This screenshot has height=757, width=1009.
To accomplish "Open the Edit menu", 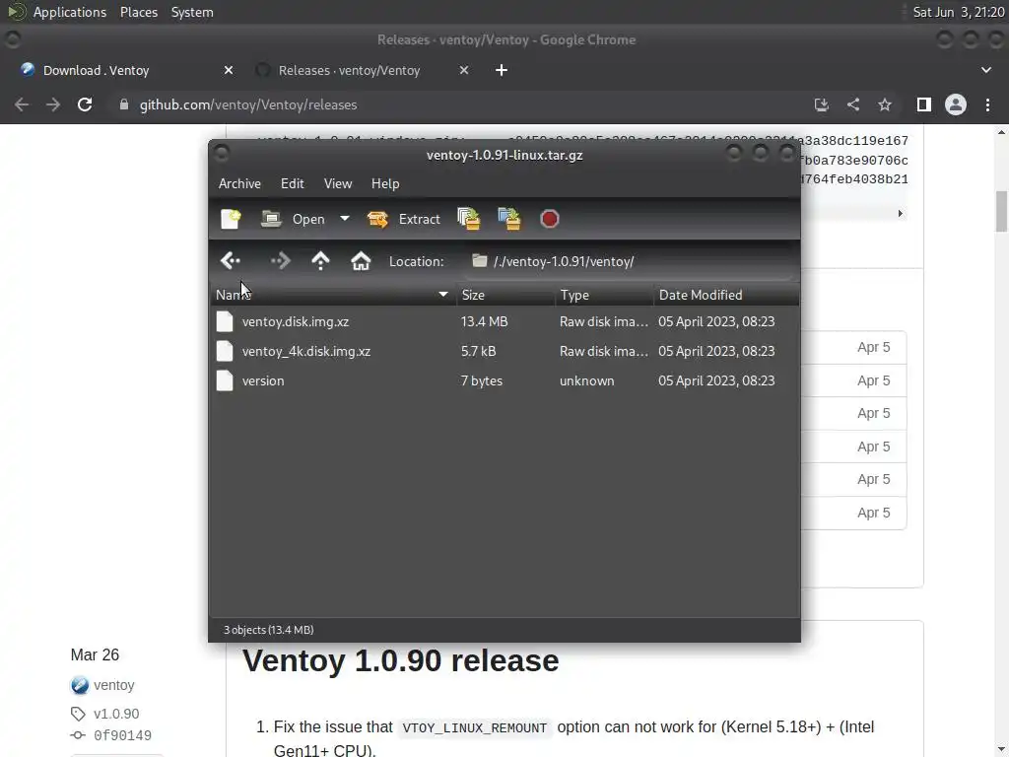I will [x=292, y=183].
